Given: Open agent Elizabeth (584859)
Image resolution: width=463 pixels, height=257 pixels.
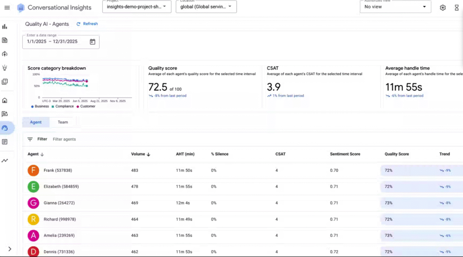Looking at the screenshot, I should click(61, 187).
